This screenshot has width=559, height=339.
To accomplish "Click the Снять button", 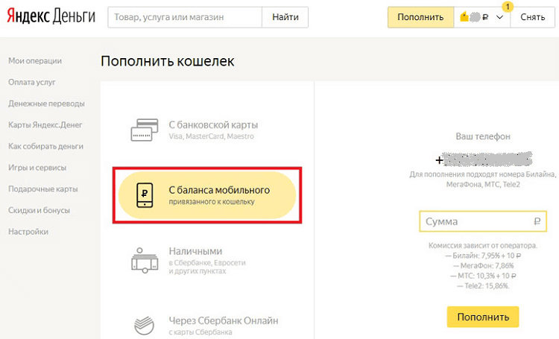I will coord(533,17).
